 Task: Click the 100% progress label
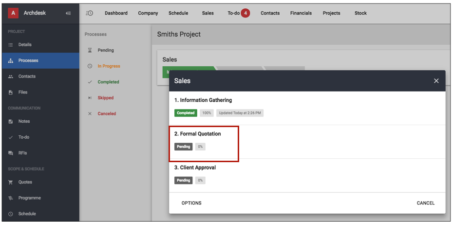click(x=207, y=113)
